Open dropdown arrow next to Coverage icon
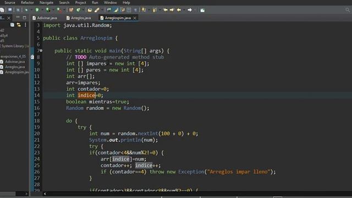 pos(53,10)
